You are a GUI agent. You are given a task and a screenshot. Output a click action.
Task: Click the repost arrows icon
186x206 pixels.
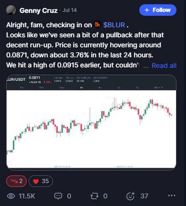(x=94, y=196)
